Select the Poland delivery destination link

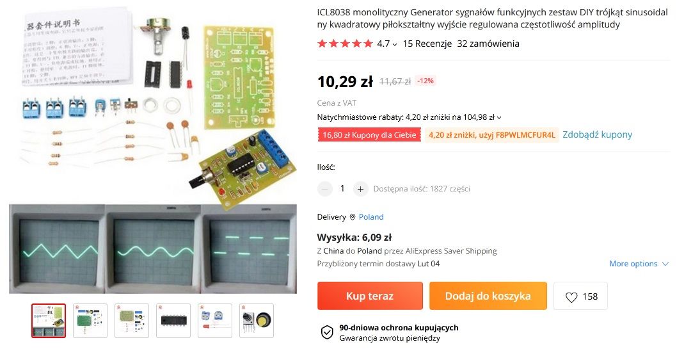point(371,217)
